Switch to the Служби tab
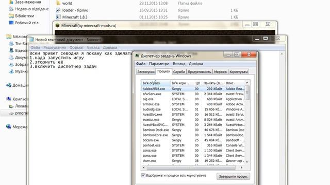The width and height of the screenshot is (330, 185). pos(179,72)
